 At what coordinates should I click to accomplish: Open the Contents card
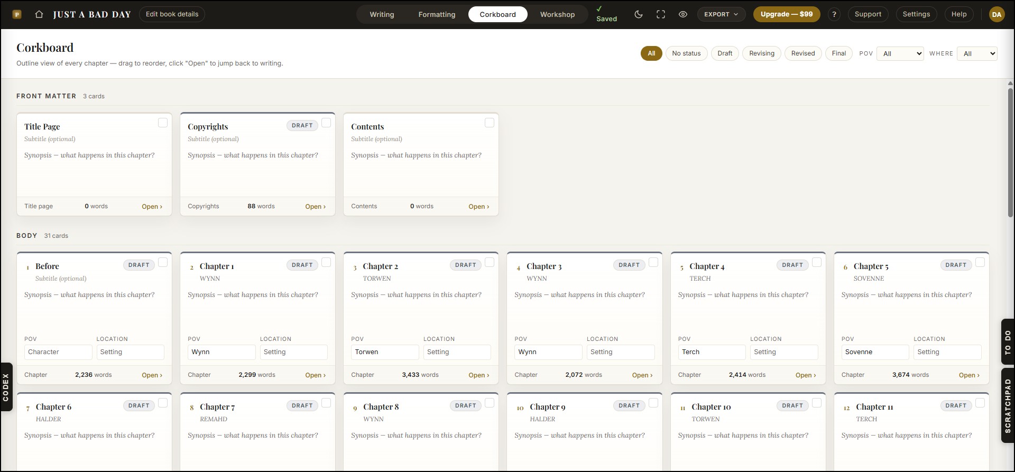pyautogui.click(x=478, y=207)
